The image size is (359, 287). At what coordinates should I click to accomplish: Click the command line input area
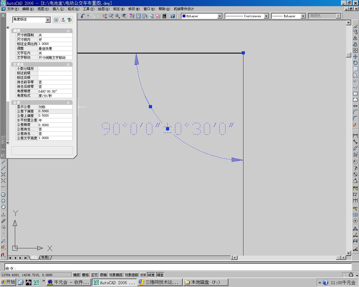(178, 267)
